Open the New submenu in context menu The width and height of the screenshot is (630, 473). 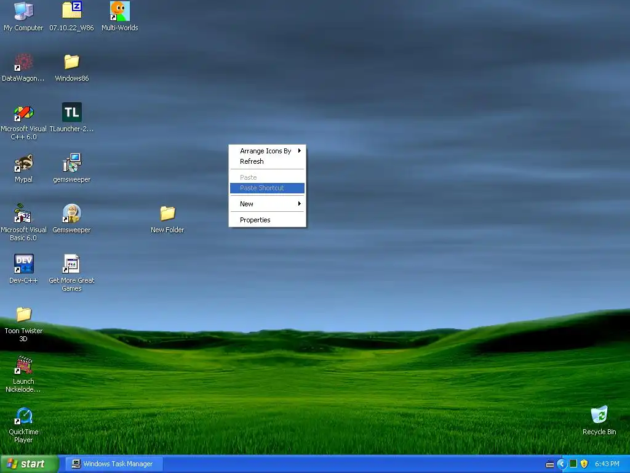[x=267, y=204]
